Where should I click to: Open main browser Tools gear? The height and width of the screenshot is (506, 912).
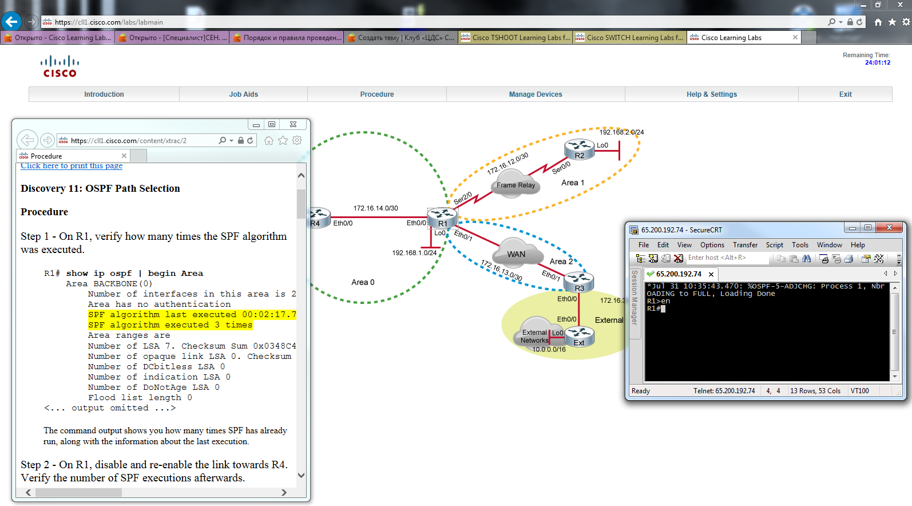906,22
